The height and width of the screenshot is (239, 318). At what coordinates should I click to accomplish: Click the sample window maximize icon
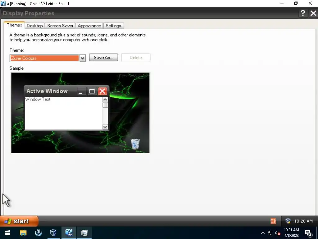pyautogui.click(x=92, y=91)
